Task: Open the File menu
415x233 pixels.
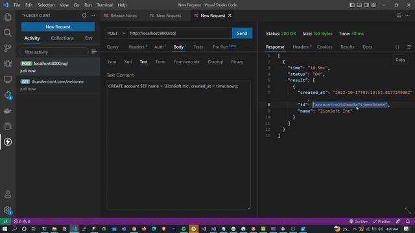Action: point(17,5)
